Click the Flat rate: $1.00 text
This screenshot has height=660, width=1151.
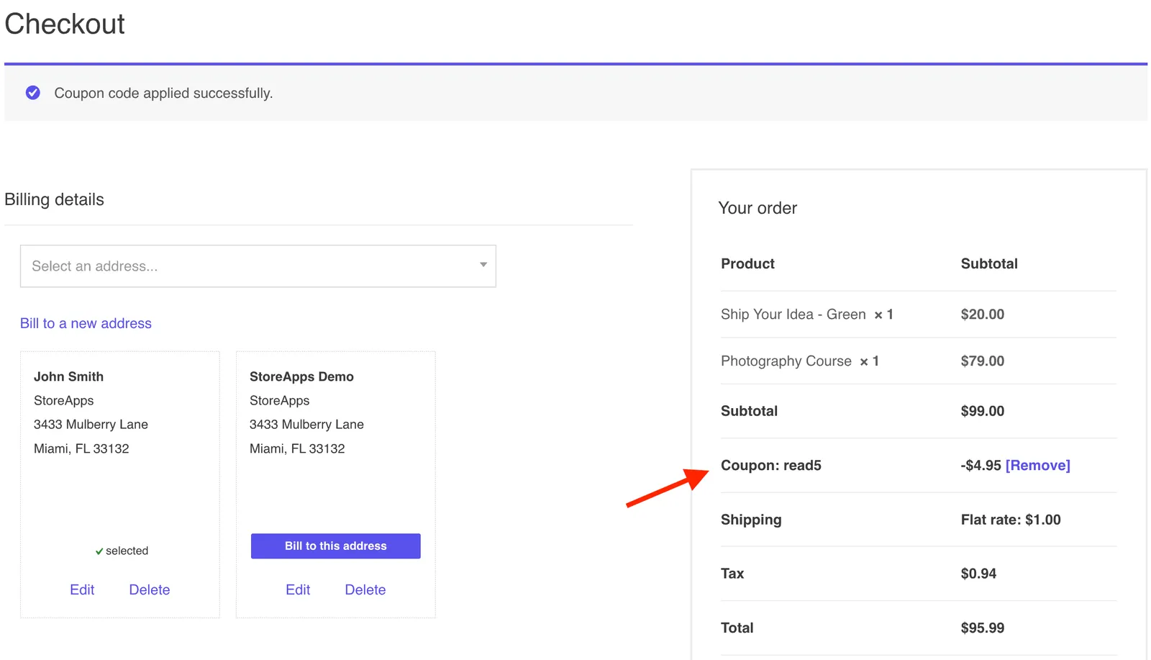(1011, 520)
